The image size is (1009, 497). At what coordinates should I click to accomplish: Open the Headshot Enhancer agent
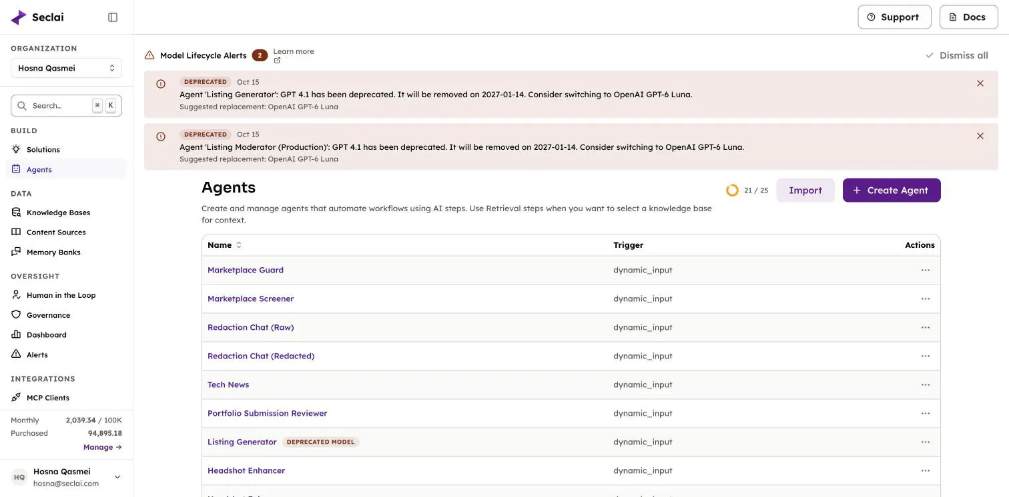[x=246, y=470]
